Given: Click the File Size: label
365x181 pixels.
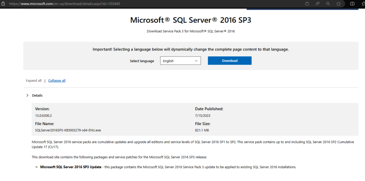Looking at the screenshot, I should click(x=203, y=124).
